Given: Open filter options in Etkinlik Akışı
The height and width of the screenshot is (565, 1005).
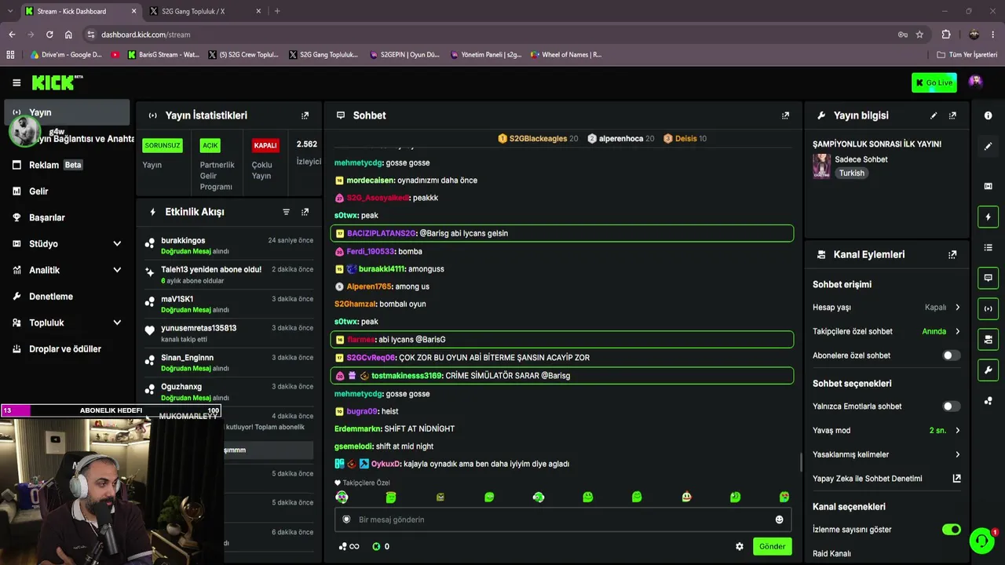Looking at the screenshot, I should coord(286,212).
